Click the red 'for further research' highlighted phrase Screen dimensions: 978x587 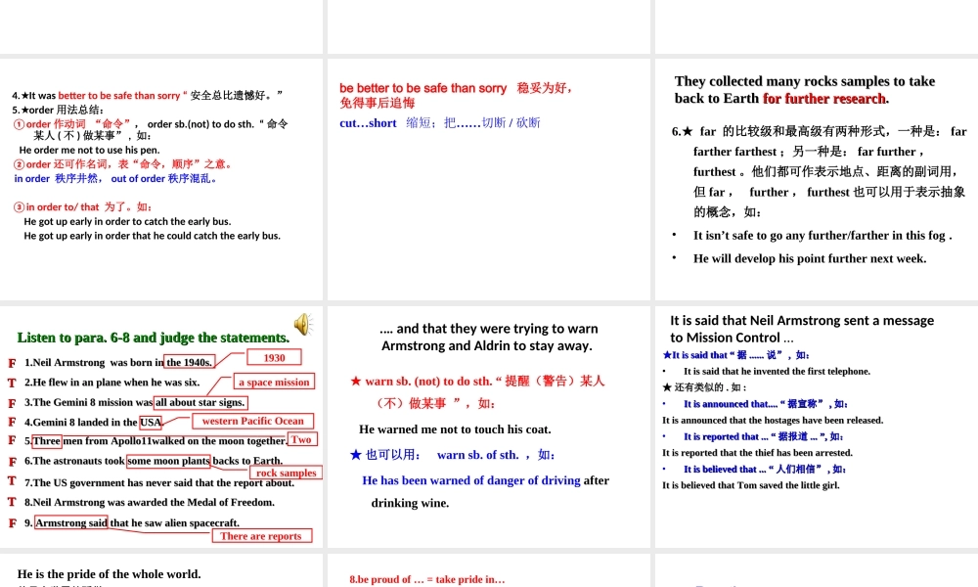(828, 98)
